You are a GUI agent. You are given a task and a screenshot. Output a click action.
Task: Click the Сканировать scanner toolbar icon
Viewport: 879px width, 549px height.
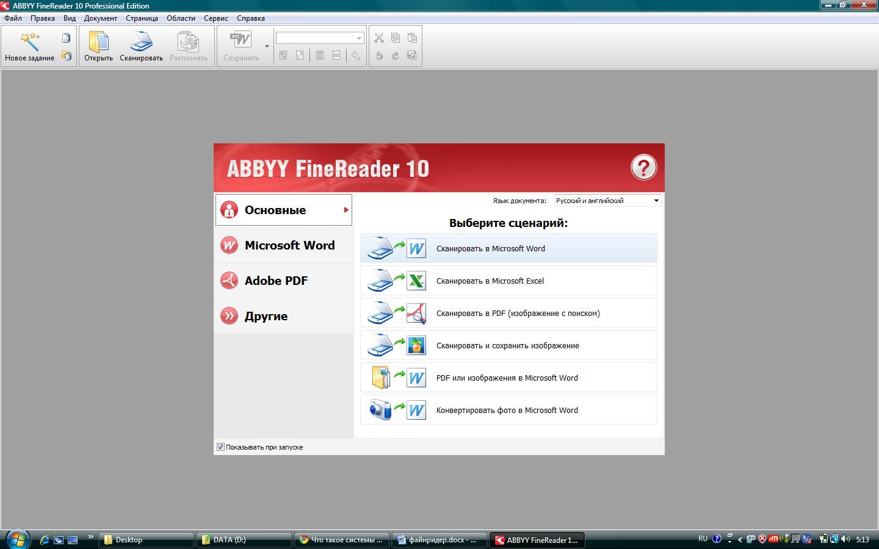141,41
